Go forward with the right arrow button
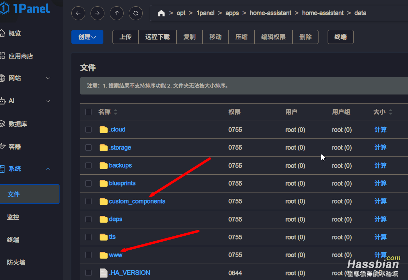 point(97,13)
